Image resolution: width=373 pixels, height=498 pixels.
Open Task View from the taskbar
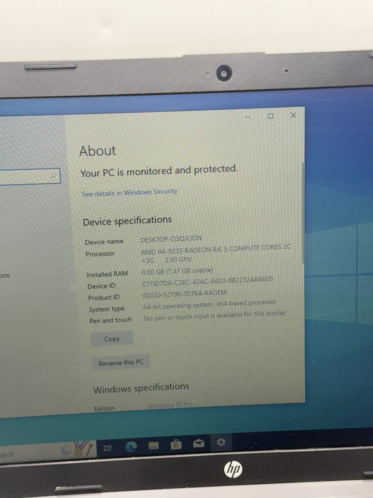108,448
